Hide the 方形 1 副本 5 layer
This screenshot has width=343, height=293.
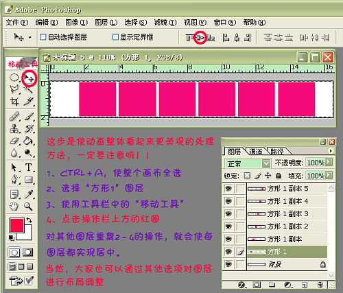click(228, 189)
